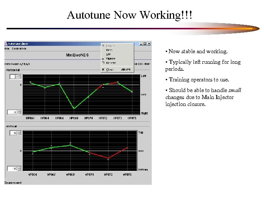This screenshot has width=264, height=198.
Task: Click the Horizontal plot upper limit field
Action: [14, 77]
